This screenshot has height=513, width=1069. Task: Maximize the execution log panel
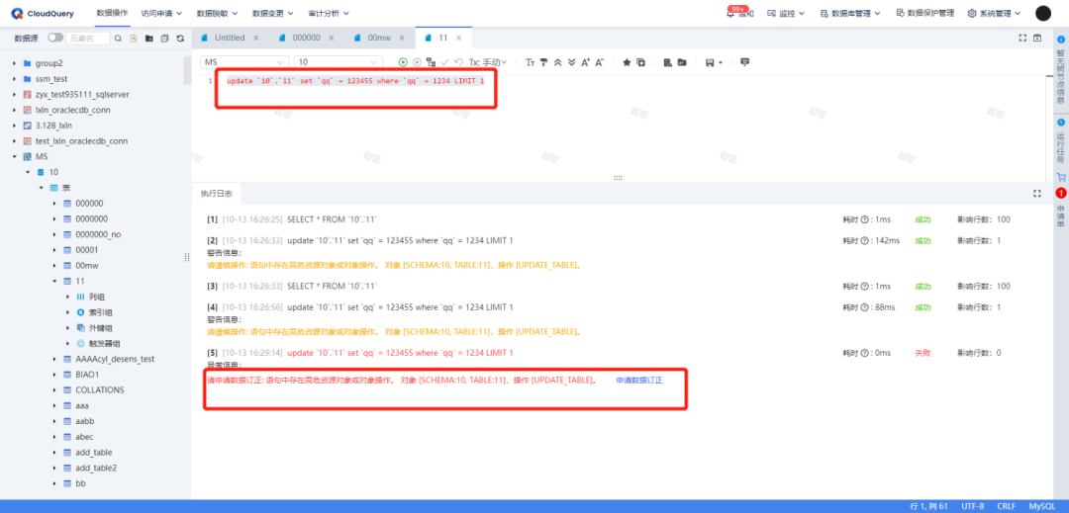click(1037, 193)
